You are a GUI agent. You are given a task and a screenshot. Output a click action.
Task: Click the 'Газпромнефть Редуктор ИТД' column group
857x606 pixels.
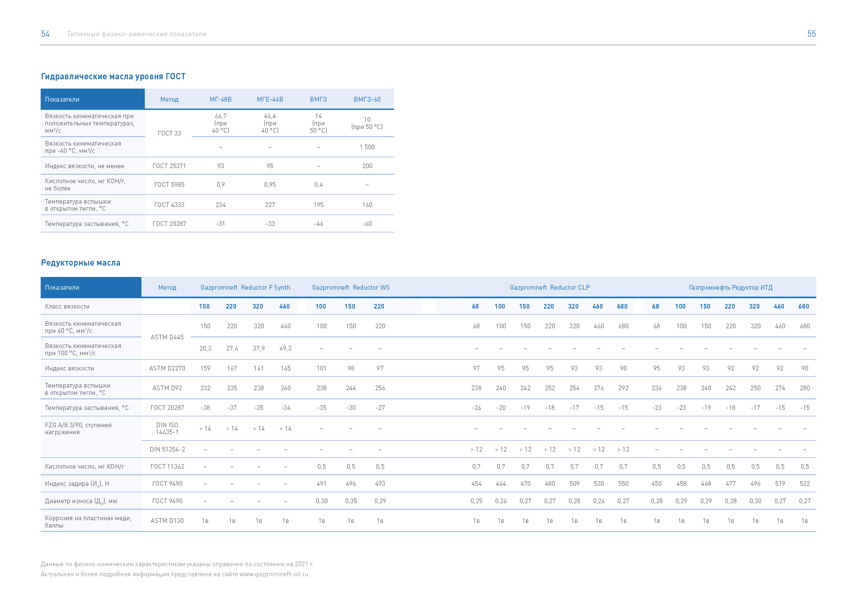731,288
